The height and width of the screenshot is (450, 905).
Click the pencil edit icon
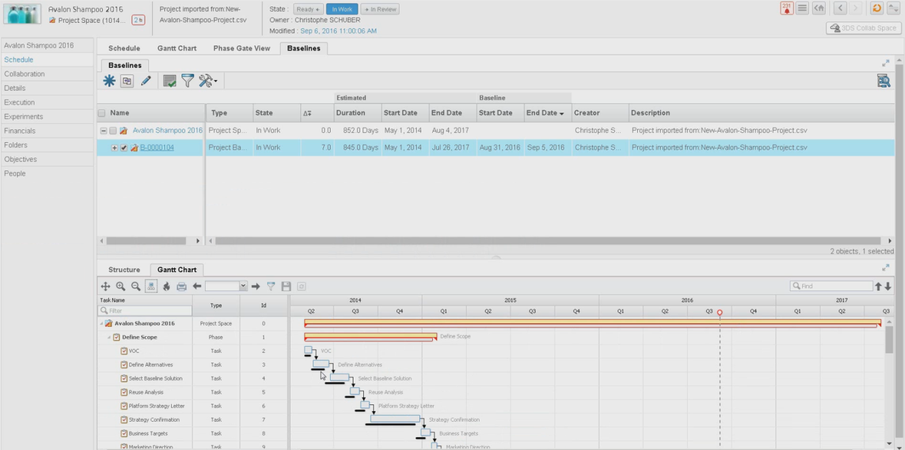point(146,81)
